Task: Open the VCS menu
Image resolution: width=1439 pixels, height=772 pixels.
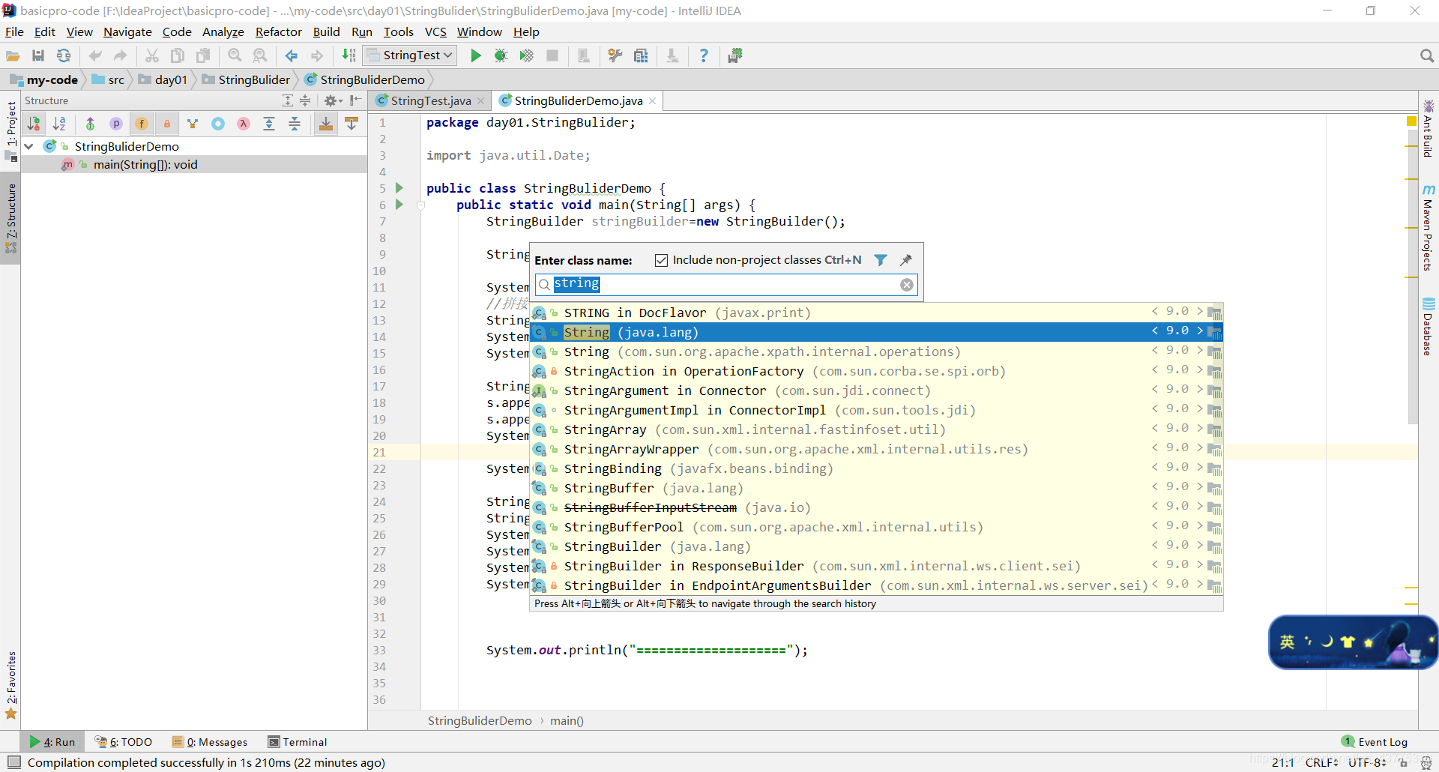Action: [435, 31]
